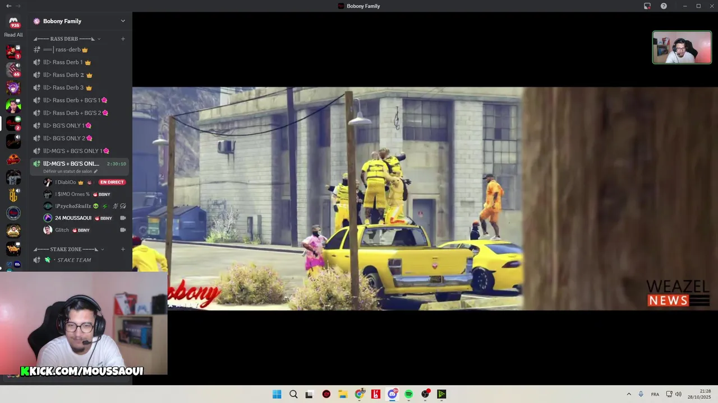Open the gold BG logo server icon

13,195
